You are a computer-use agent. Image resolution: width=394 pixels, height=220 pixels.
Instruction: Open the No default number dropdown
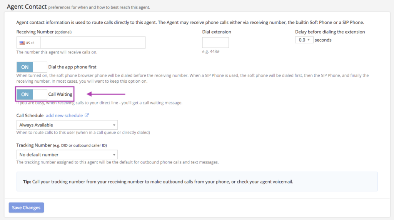(67, 155)
